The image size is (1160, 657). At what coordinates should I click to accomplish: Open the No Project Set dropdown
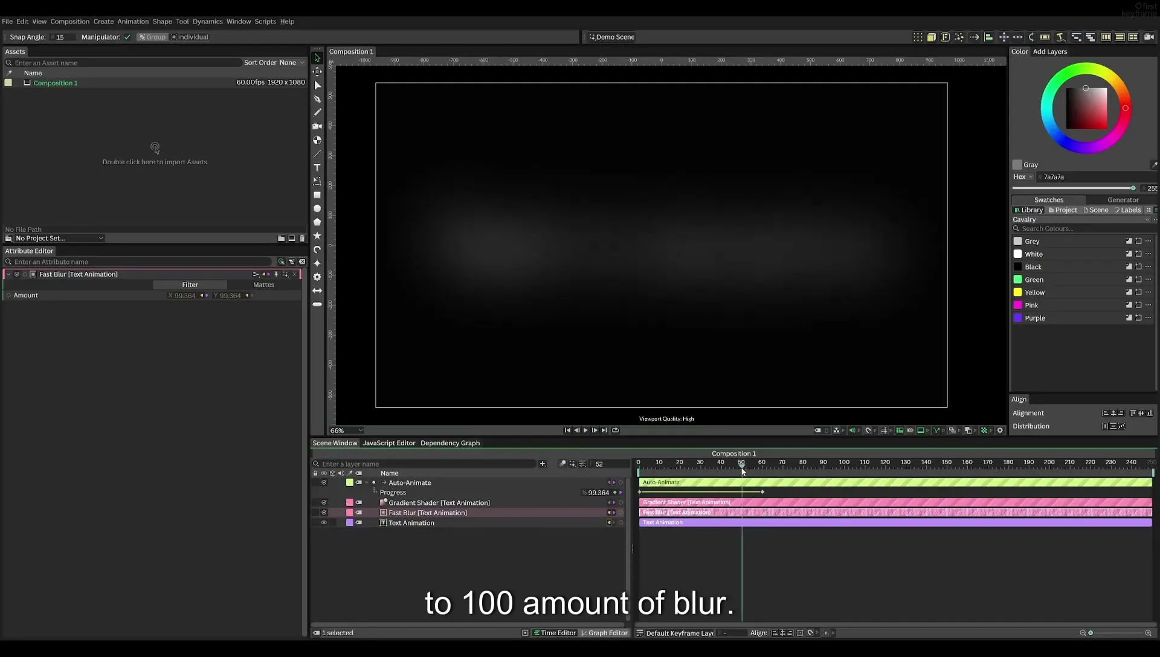[59, 239]
